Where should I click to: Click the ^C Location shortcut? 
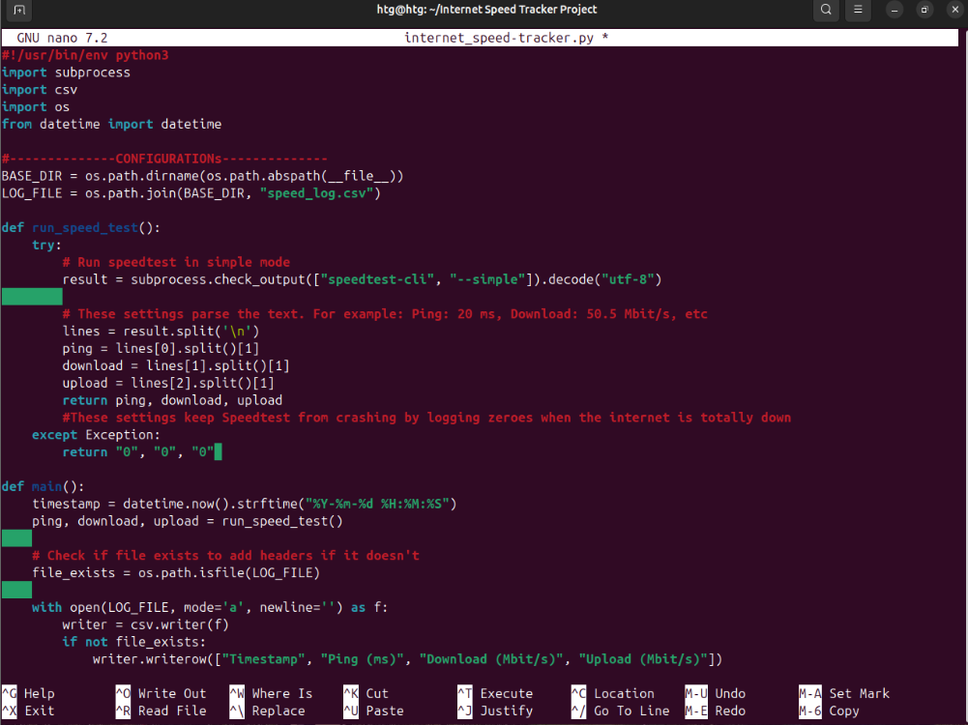[612, 693]
